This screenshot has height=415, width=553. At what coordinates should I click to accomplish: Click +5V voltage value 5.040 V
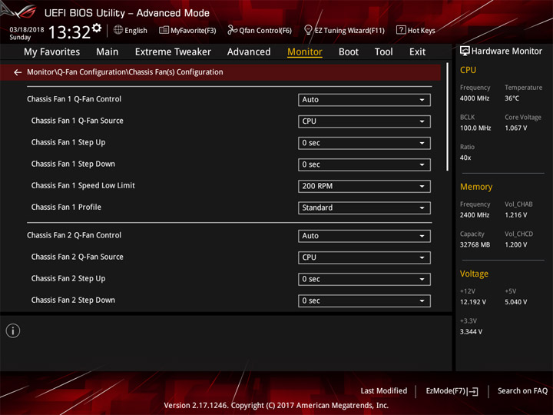pos(515,302)
